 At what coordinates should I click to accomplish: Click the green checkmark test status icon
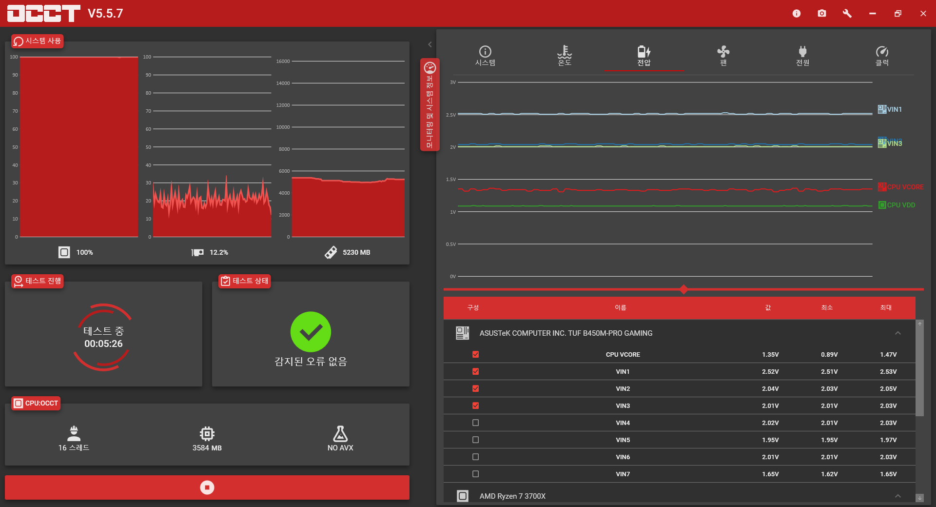pos(311,332)
